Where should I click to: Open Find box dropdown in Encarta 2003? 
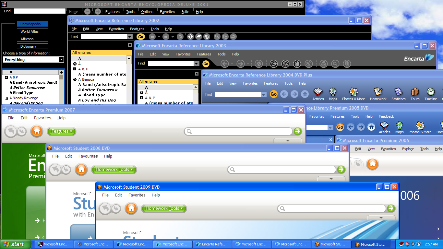pyautogui.click(x=196, y=64)
